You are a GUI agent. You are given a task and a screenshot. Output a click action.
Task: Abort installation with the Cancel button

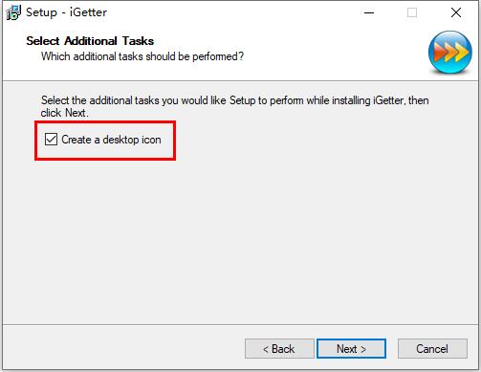click(432, 348)
